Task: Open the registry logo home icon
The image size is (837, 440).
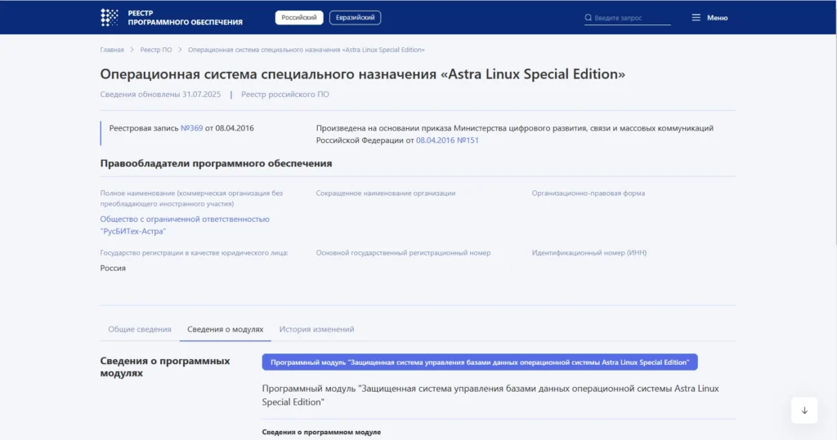Action: (110, 18)
